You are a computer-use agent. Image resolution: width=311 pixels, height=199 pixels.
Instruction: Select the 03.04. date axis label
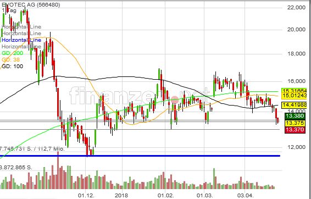point(245,196)
